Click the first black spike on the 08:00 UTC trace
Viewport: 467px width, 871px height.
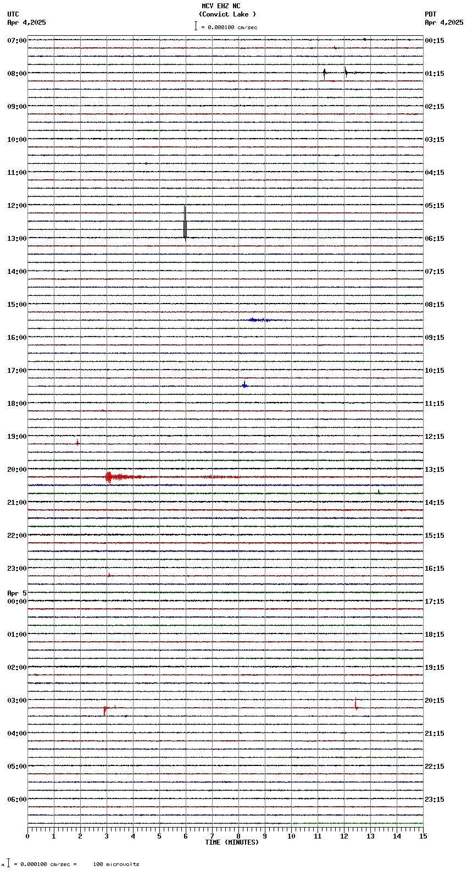325,73
